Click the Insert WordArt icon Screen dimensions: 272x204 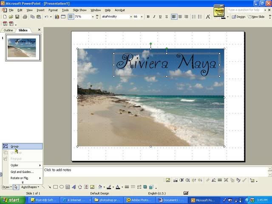(x=74, y=187)
